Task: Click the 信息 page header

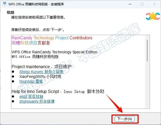Action: (10, 12)
